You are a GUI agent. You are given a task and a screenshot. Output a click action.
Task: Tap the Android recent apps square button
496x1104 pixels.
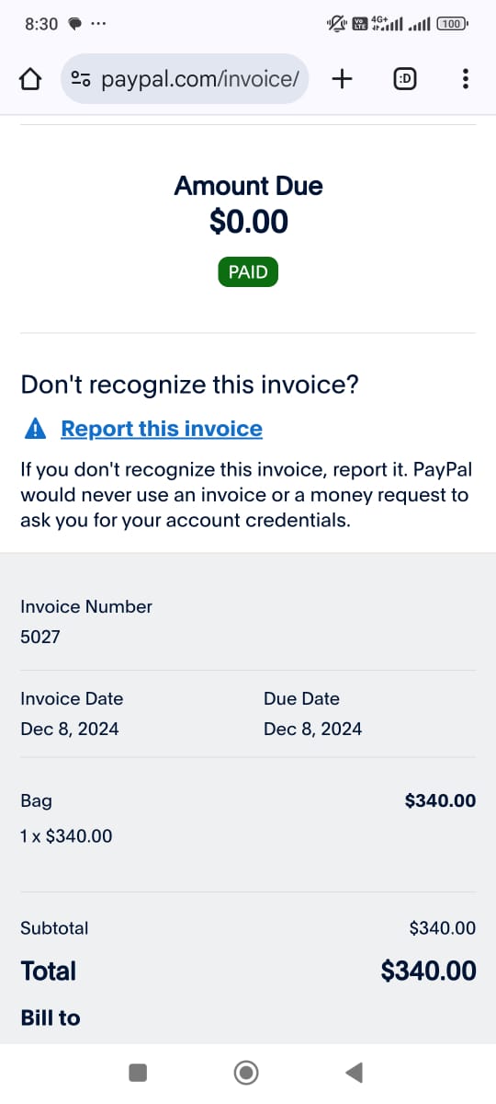pos(138,1072)
